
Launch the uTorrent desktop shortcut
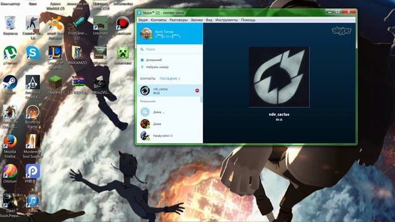tap(10, 53)
